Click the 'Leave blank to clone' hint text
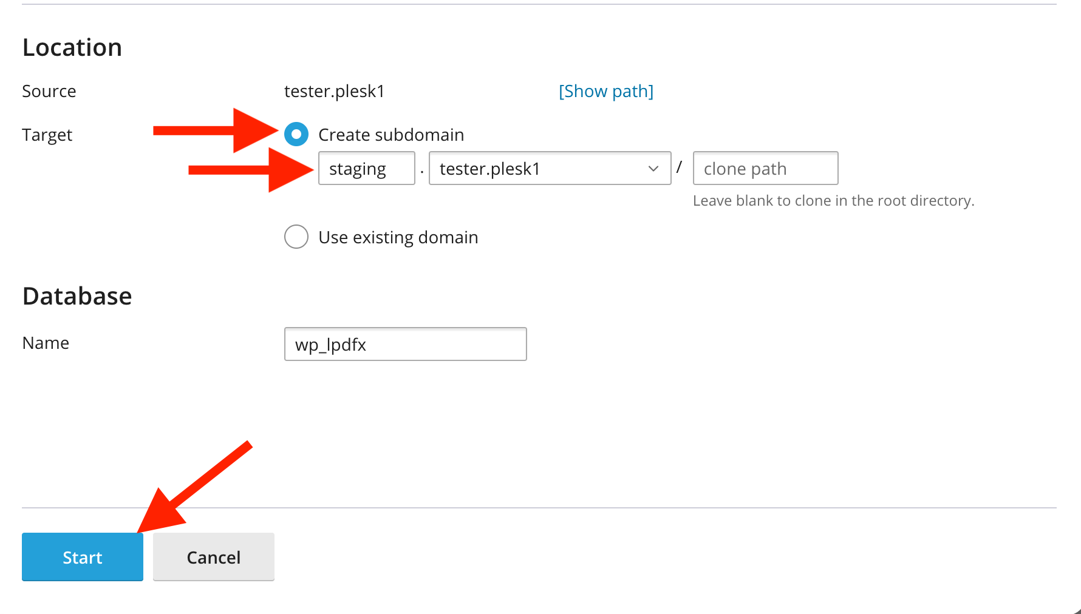 coord(833,201)
